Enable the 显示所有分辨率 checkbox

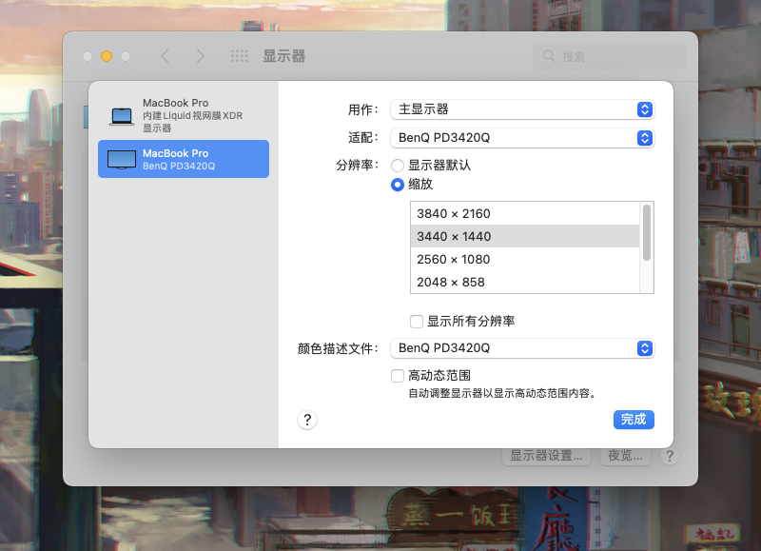click(417, 322)
